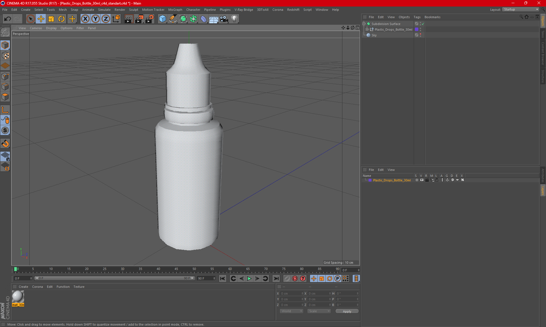Click the Apply button
This screenshot has height=327, width=546.
tap(347, 311)
